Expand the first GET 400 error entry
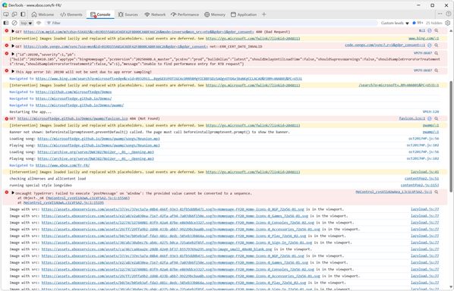 point(13,31)
